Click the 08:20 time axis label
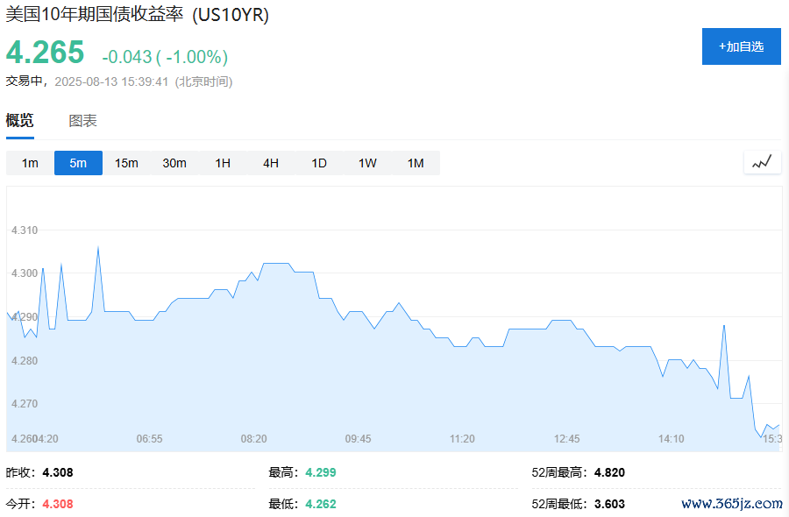This screenshot has width=789, height=517. tap(253, 439)
